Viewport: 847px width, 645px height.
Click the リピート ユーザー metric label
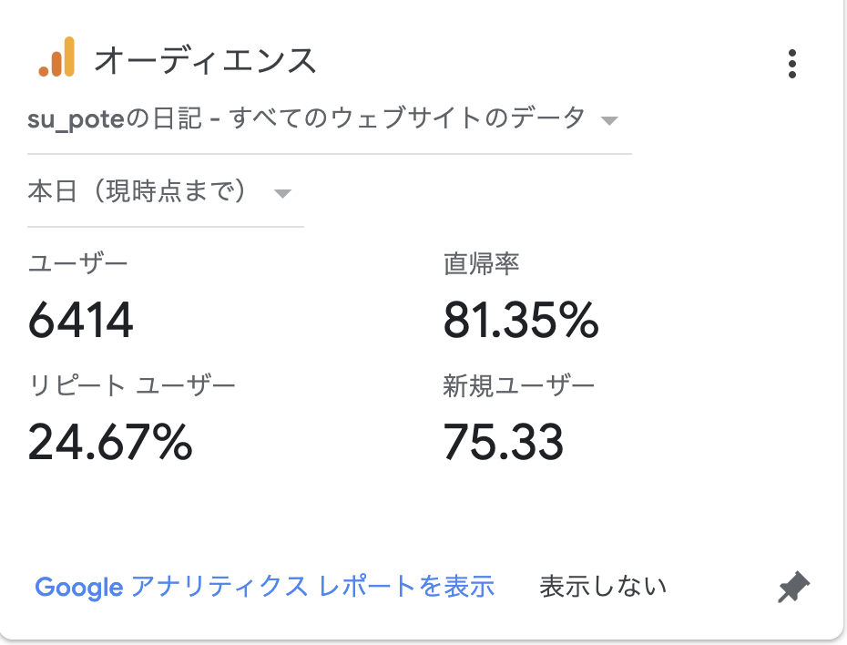[132, 386]
